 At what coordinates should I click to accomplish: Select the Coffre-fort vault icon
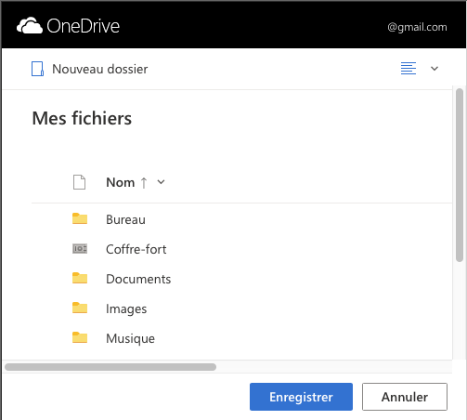[80, 249]
